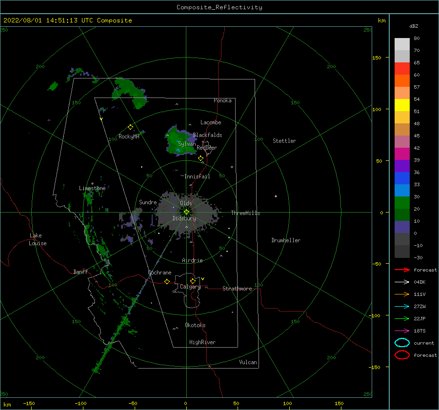Click the cyan 27ZW arrow icon
439x410 pixels.
tap(402, 307)
